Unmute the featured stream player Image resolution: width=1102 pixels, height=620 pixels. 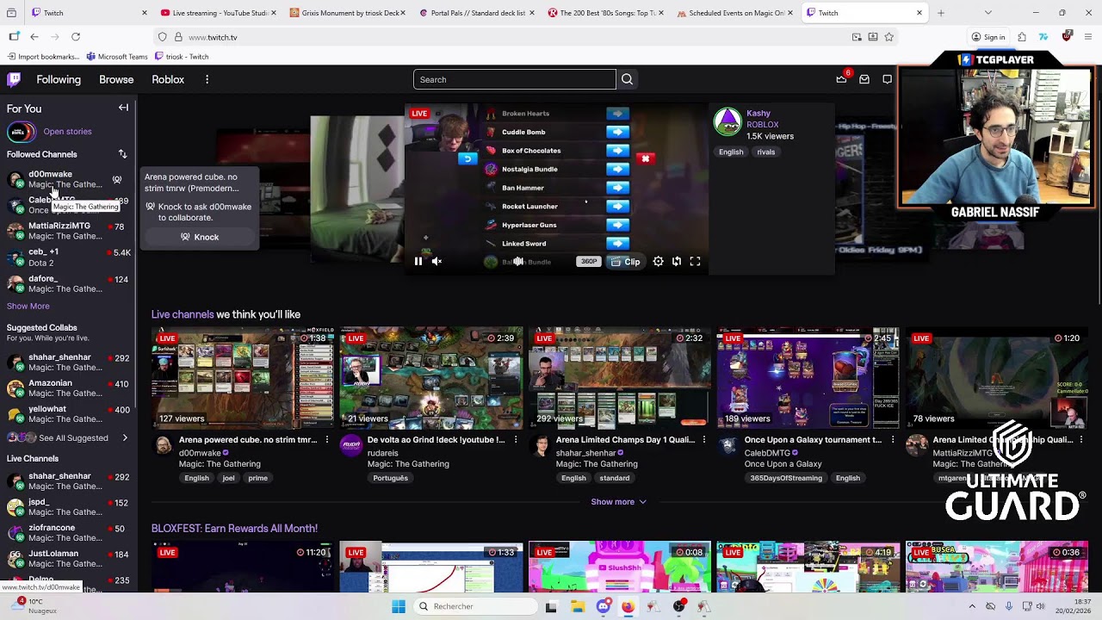pyautogui.click(x=436, y=261)
